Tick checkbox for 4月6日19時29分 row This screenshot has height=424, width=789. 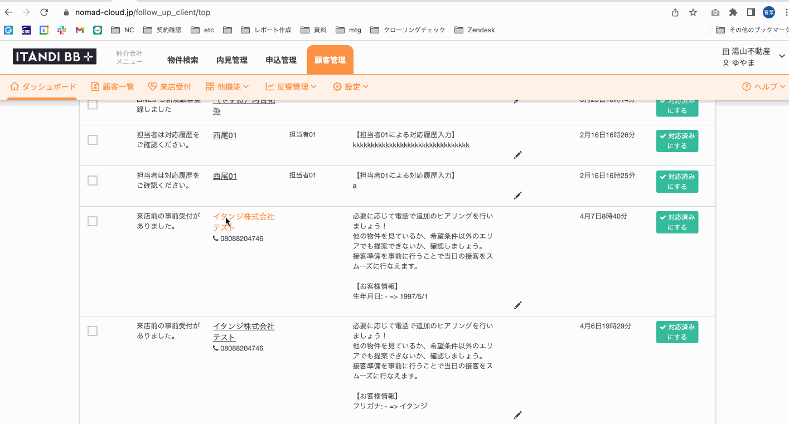[93, 331]
